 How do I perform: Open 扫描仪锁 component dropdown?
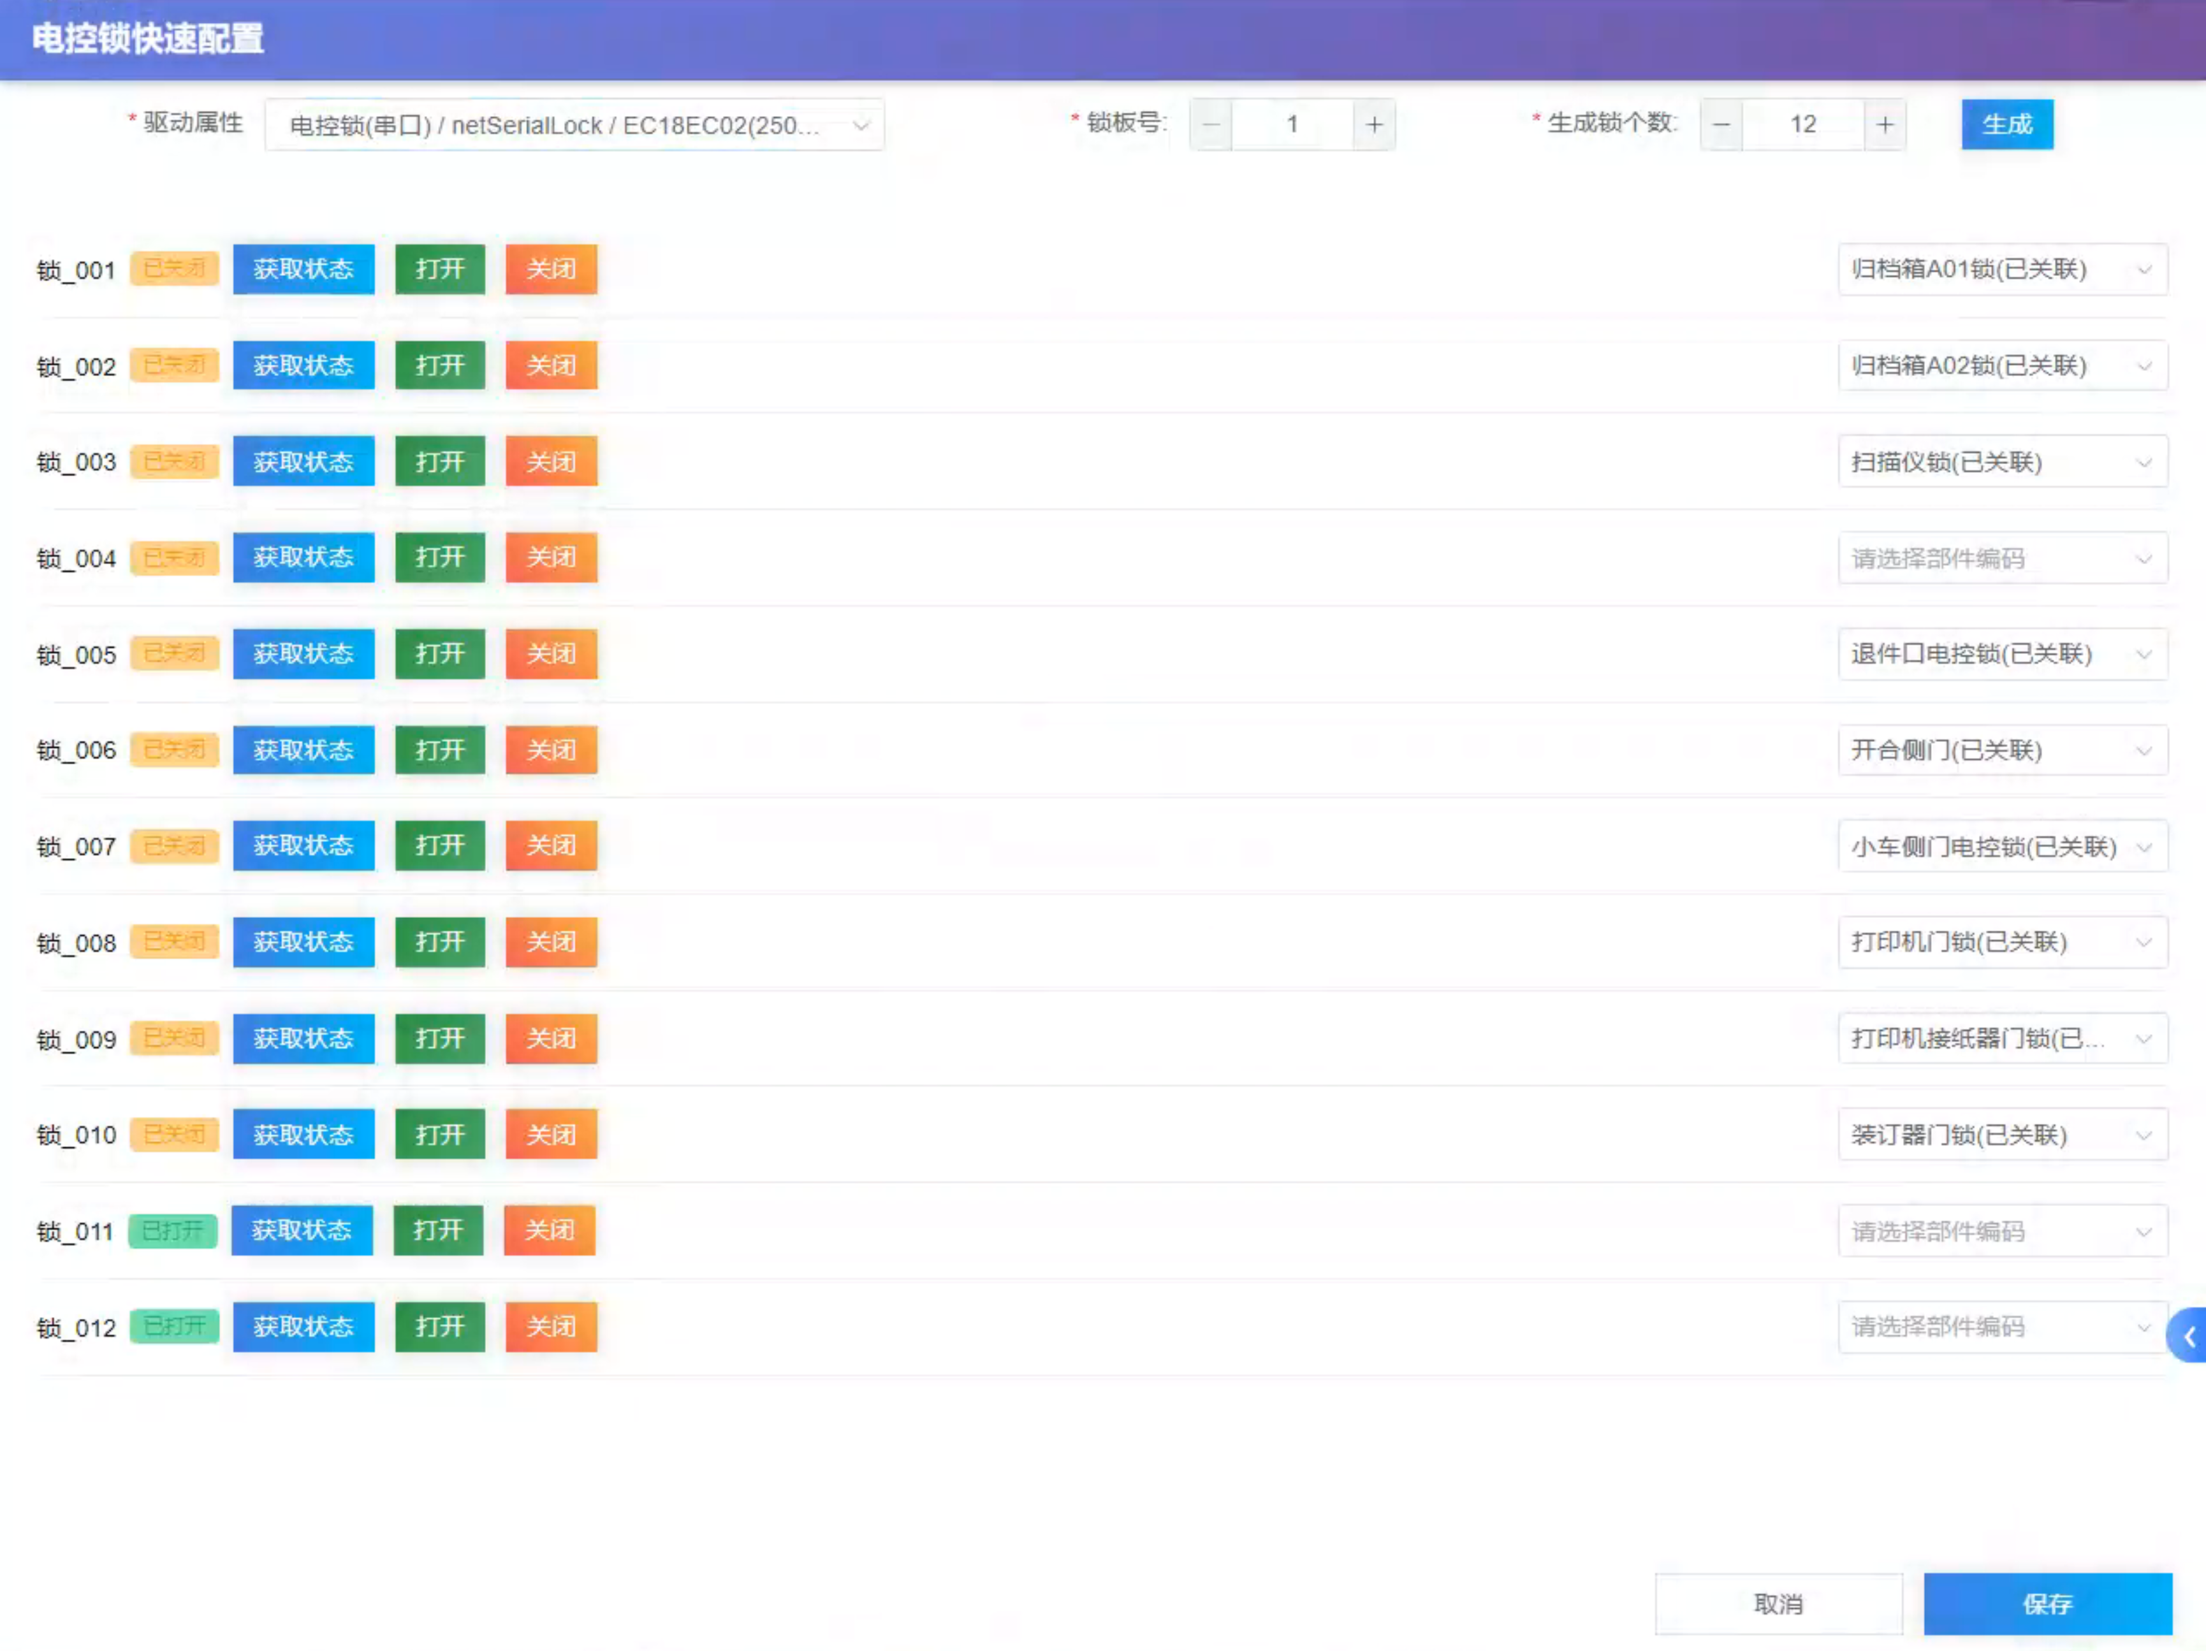point(2003,462)
